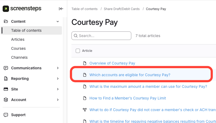The height and width of the screenshot is (123, 216).
Task: Click the Account layers icon
Action: click(x=6, y=100)
